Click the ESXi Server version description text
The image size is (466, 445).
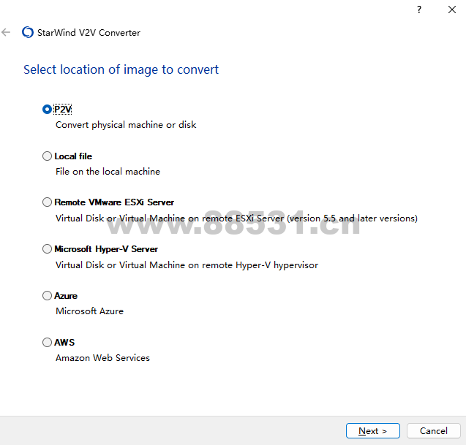click(236, 218)
